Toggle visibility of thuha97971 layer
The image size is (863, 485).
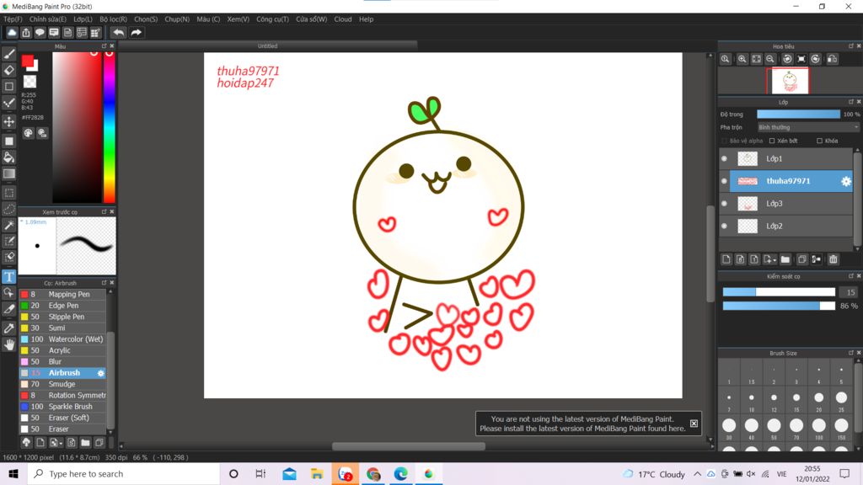(x=724, y=181)
